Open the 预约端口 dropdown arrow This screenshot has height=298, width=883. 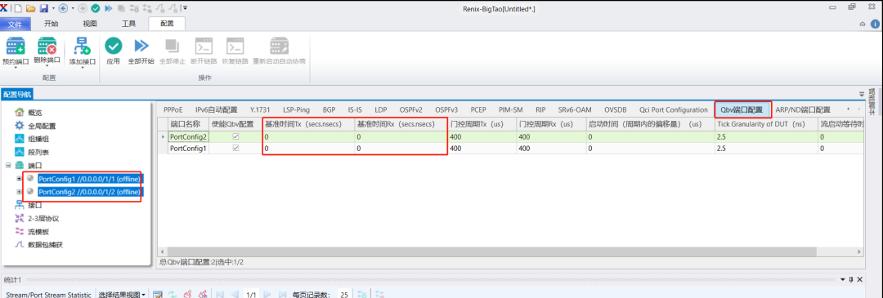click(16, 68)
